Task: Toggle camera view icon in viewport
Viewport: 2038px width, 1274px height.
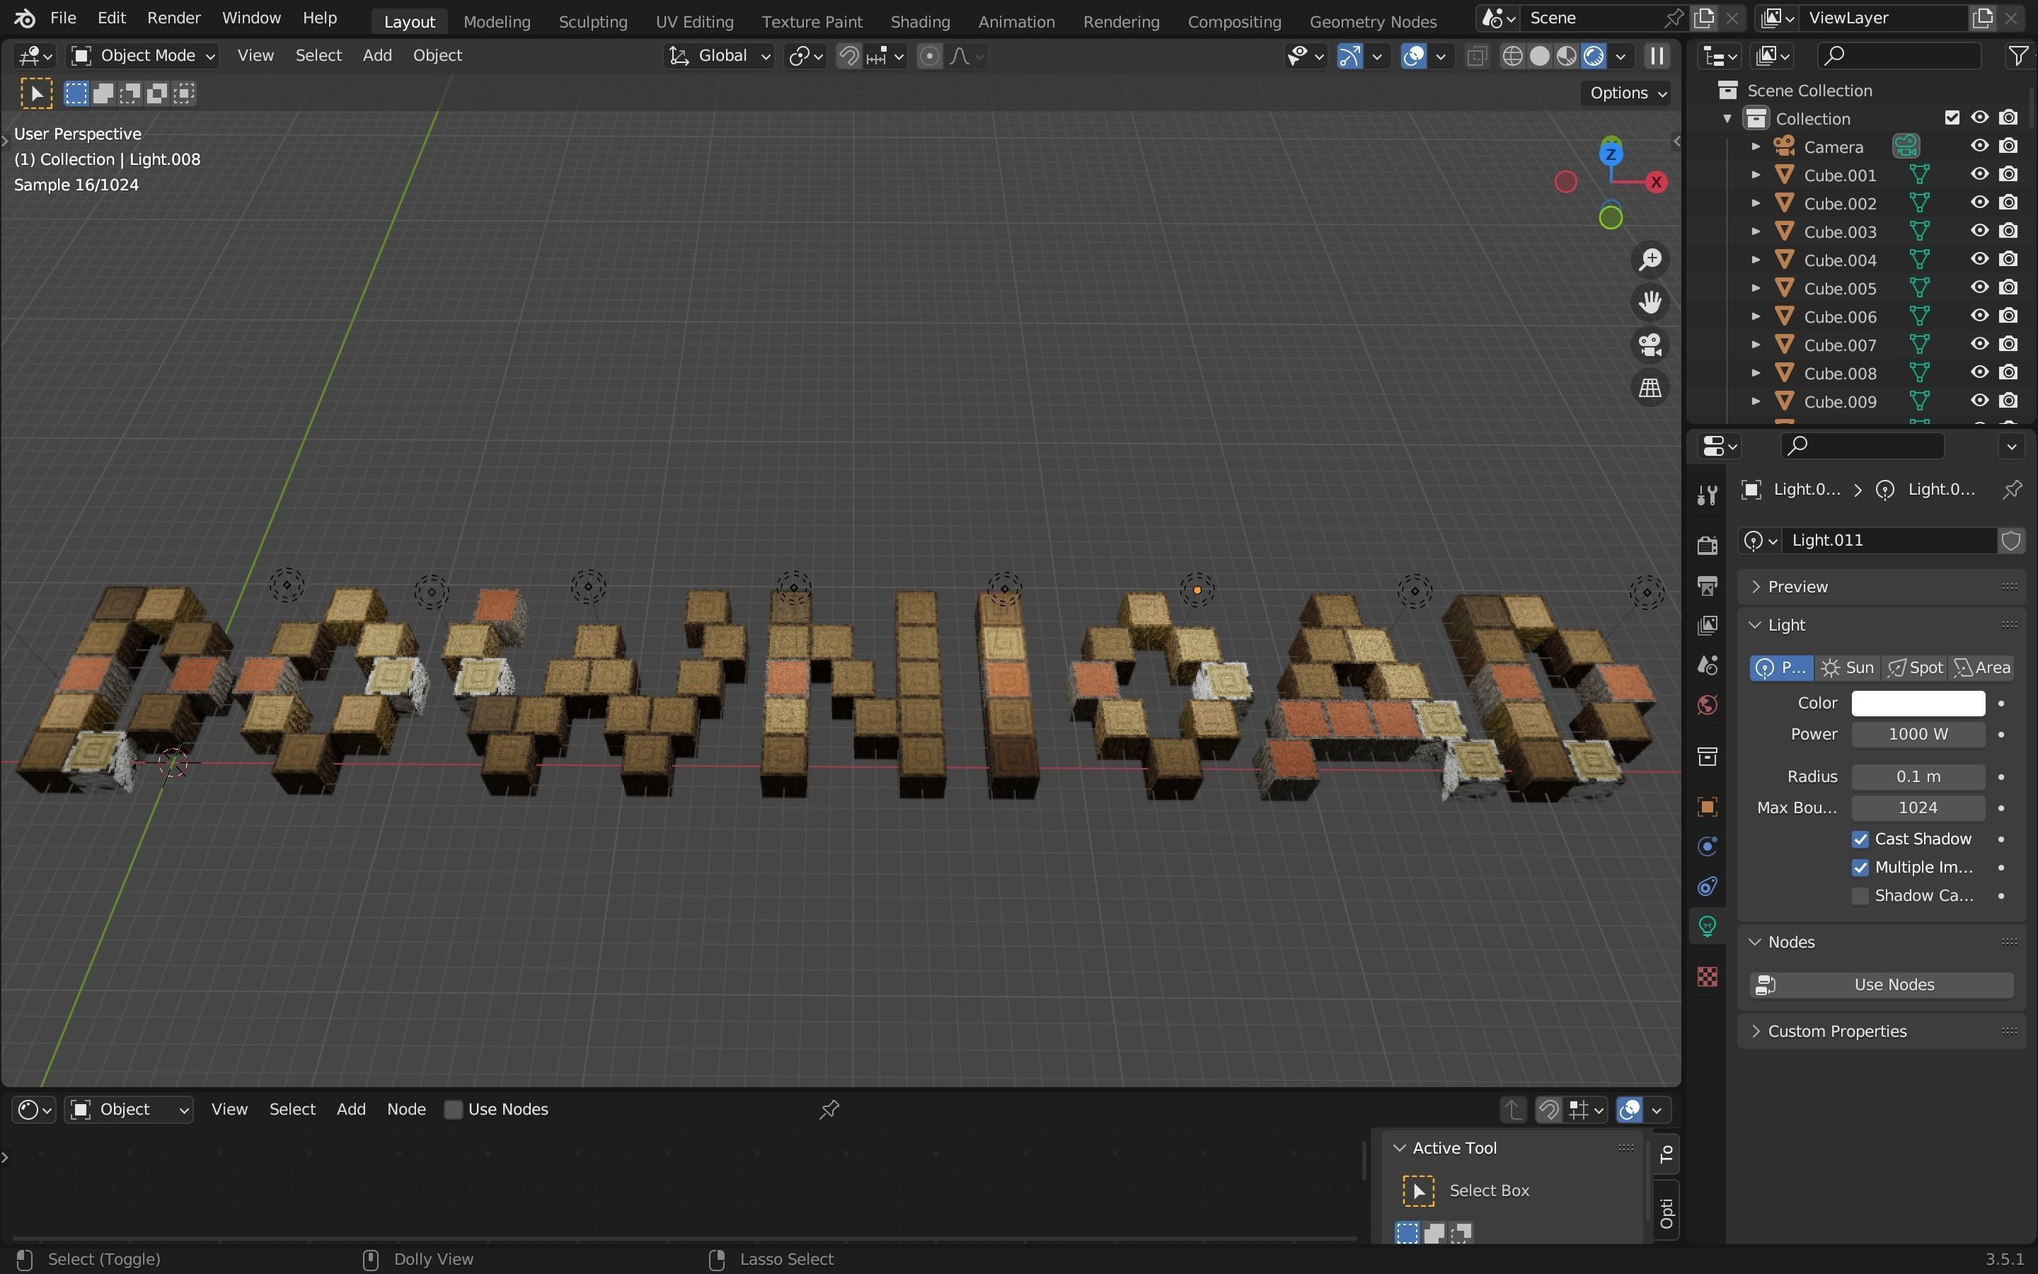Action: pyautogui.click(x=1650, y=345)
